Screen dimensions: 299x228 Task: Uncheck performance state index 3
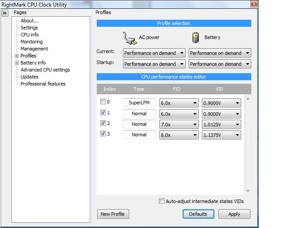click(103, 133)
